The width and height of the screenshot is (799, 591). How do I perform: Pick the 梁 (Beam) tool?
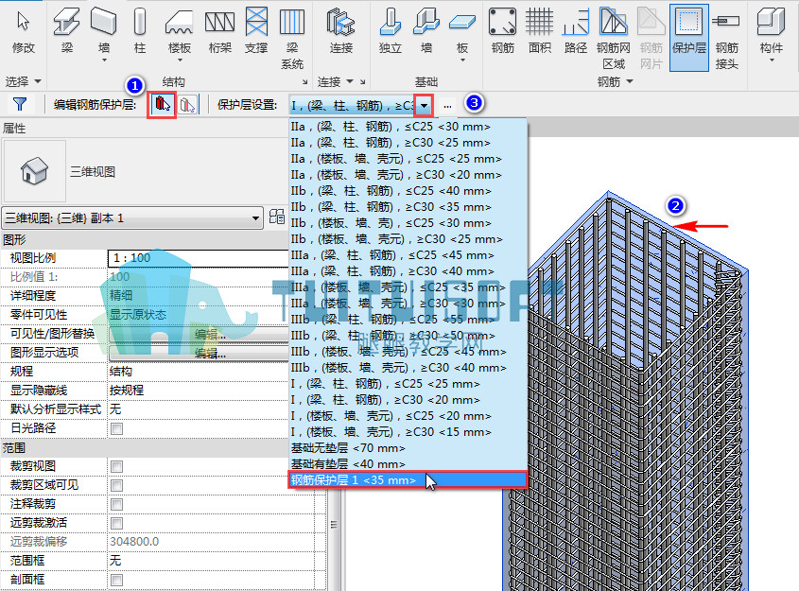click(67, 31)
